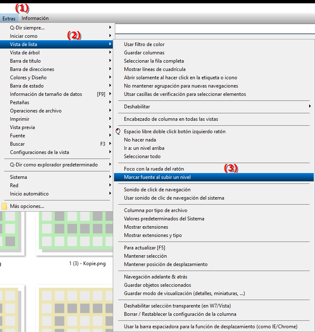The image size is (315, 332).
Task: Select Valores predeterminados del Sistema
Action: (x=214, y=219)
